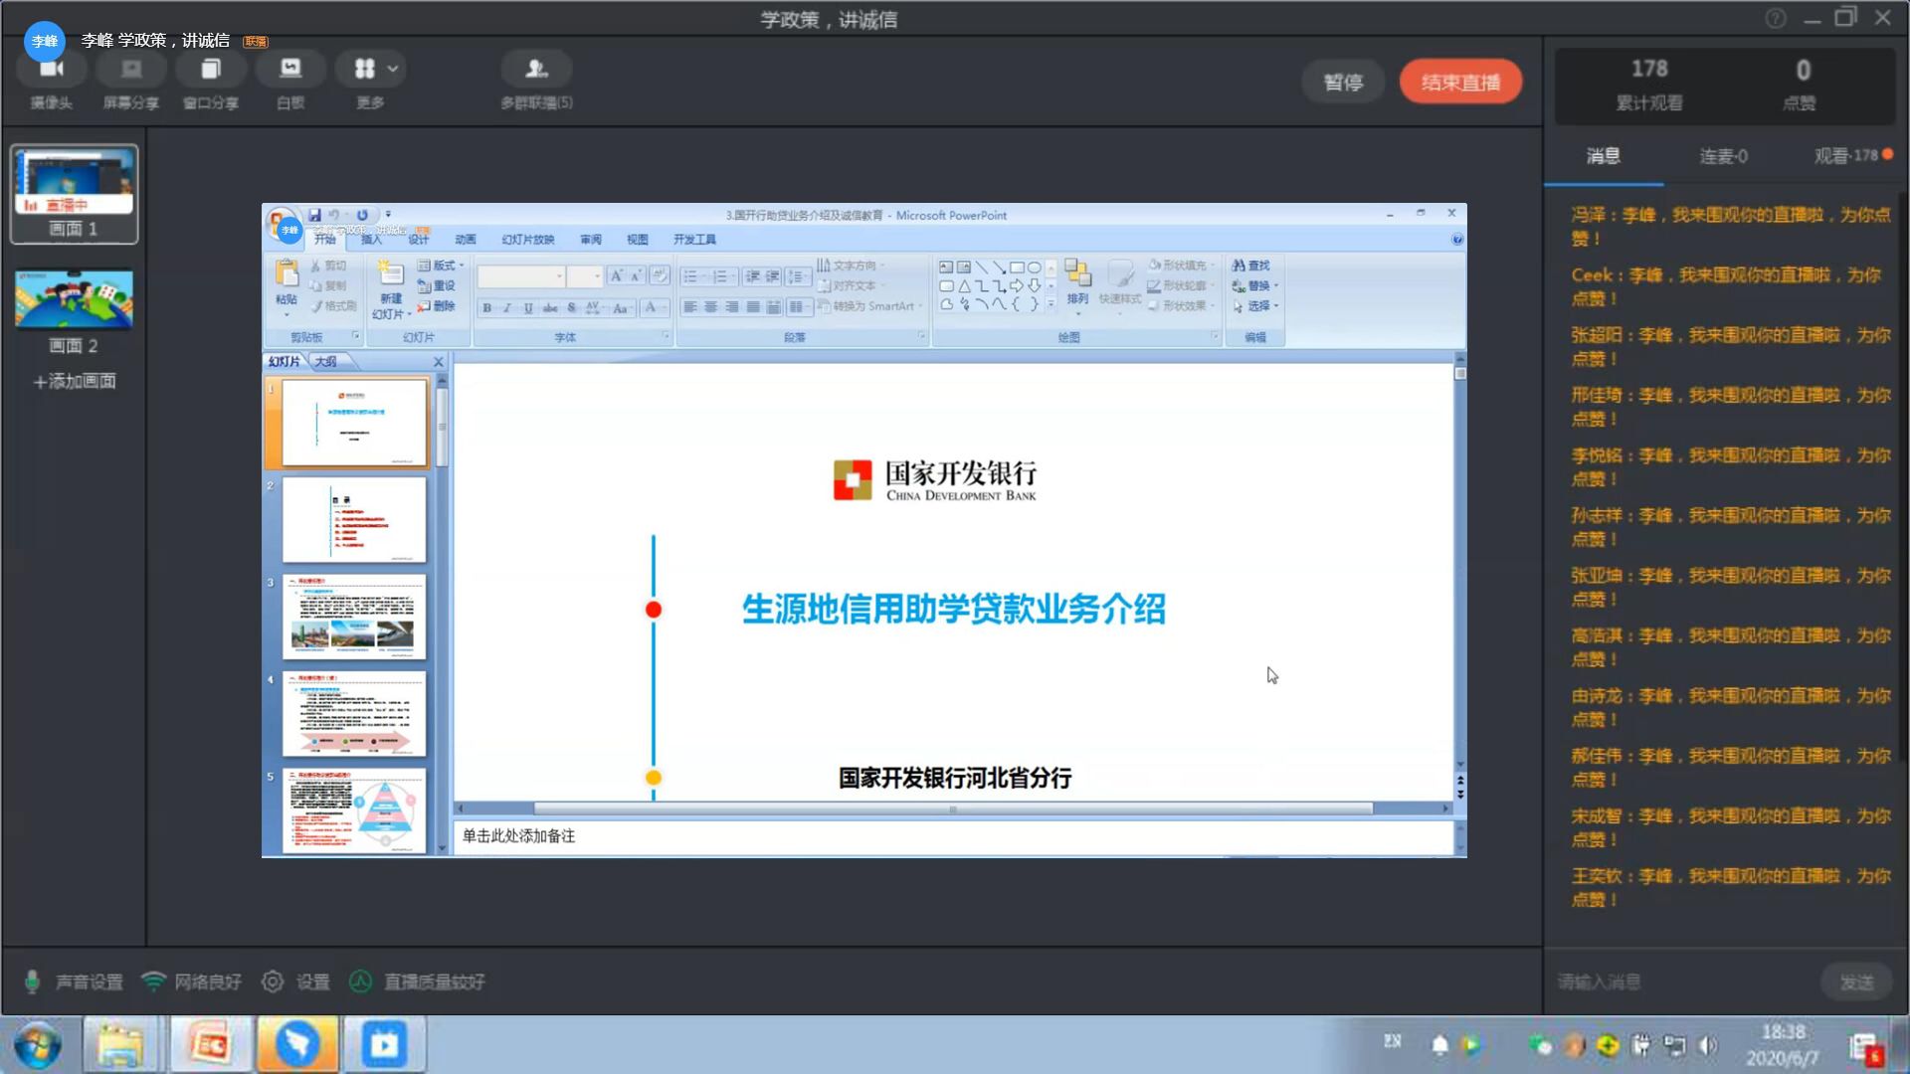Toggle center text alignment
The width and height of the screenshot is (1910, 1074).
pyautogui.click(x=710, y=307)
